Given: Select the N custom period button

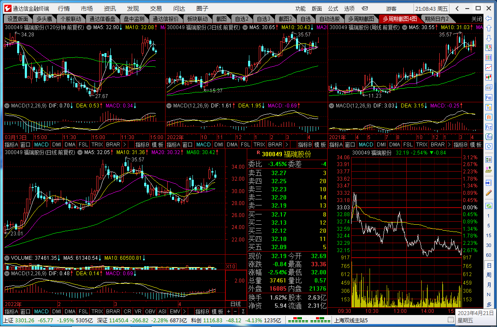Looking at the screenshot, I should coord(489,294).
